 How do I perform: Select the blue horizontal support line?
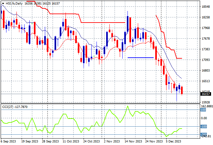[140, 58]
